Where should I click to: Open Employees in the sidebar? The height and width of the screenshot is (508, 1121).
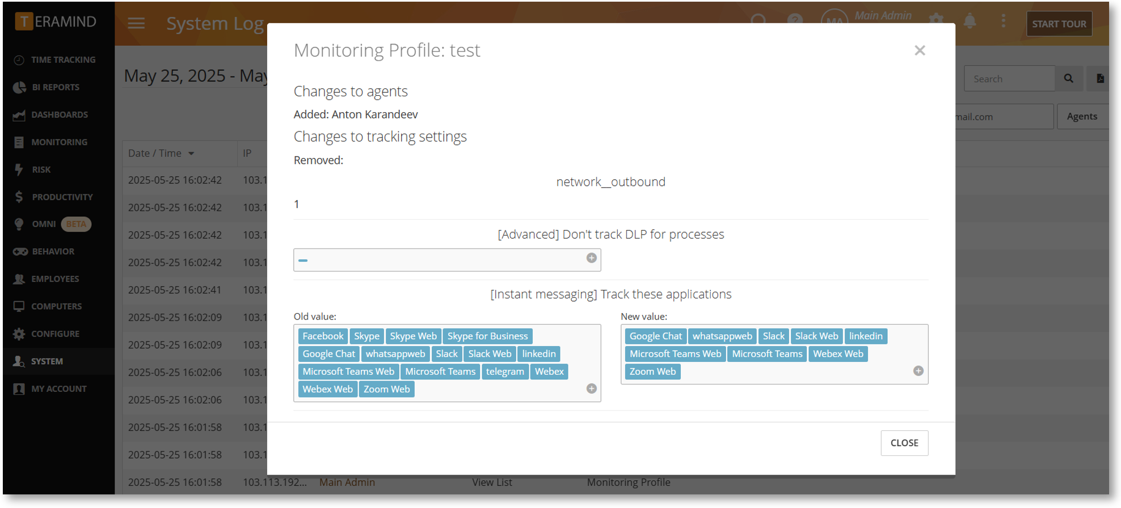[58, 279]
